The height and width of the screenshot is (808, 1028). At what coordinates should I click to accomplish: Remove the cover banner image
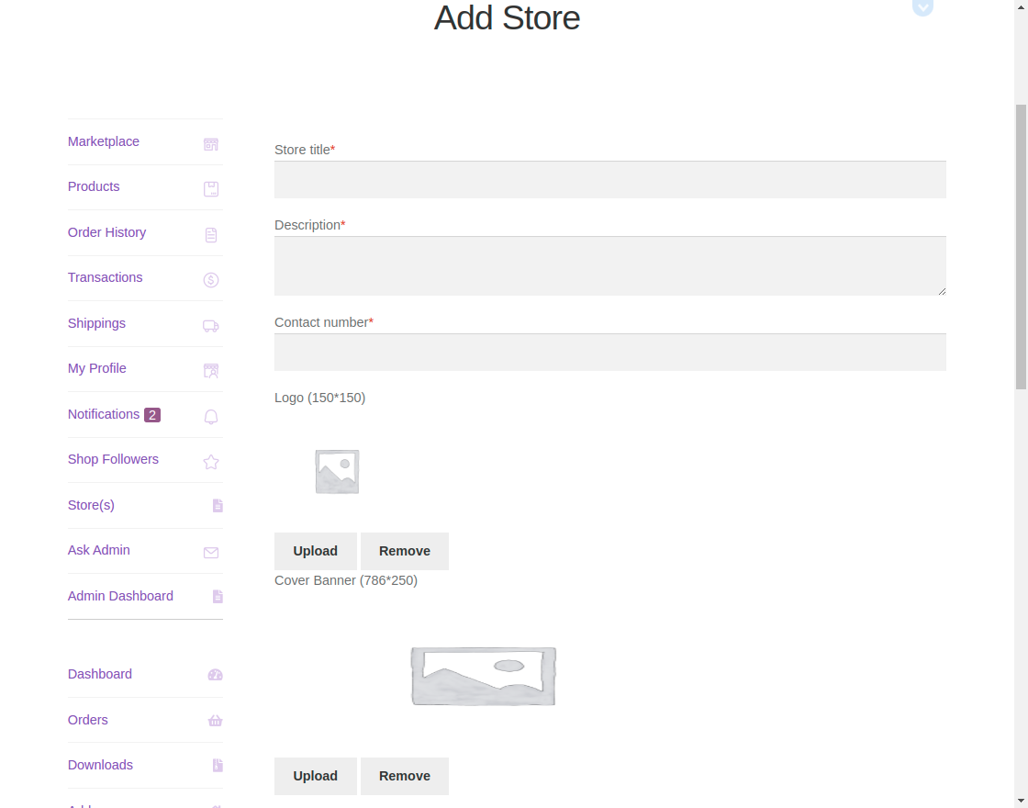tap(404, 776)
